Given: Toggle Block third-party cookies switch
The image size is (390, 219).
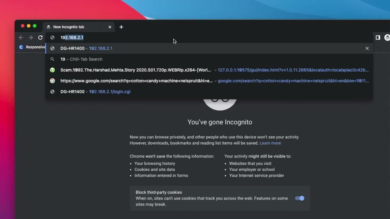Looking at the screenshot, I should pyautogui.click(x=300, y=198).
